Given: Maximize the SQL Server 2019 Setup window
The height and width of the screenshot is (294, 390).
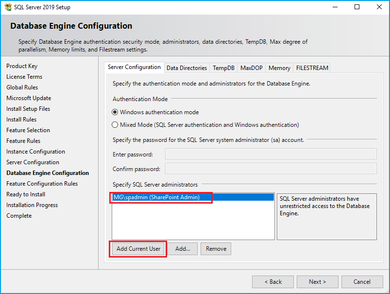Looking at the screenshot, I should [x=357, y=7].
